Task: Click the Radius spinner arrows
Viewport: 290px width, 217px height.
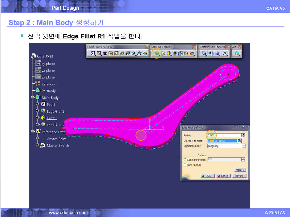Action: click(x=243, y=135)
